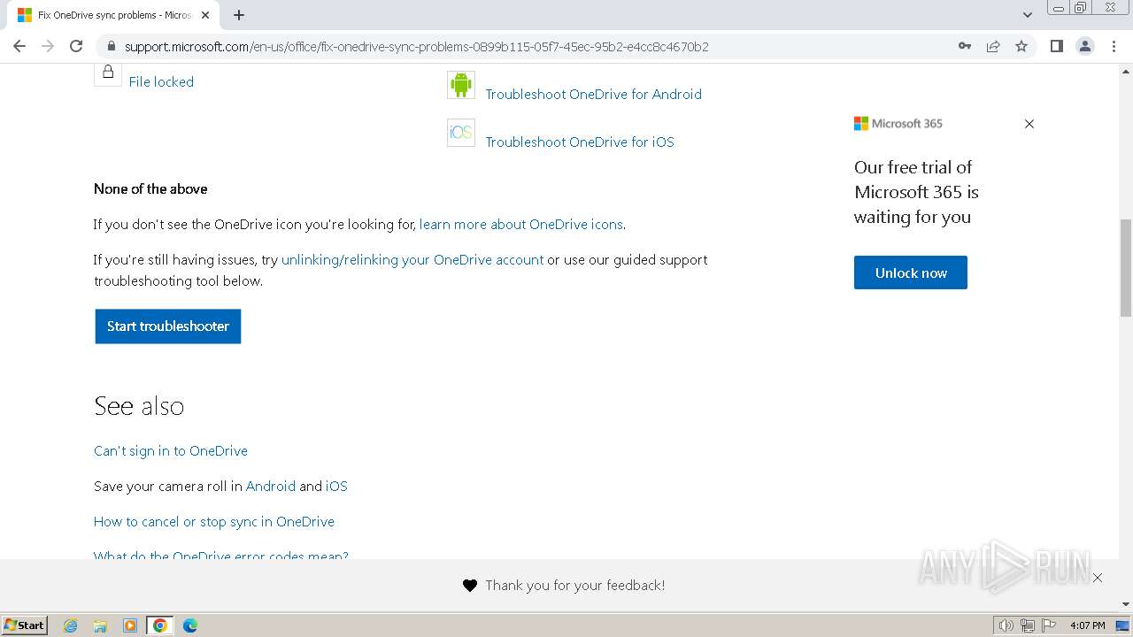
Task: Open the Action Center flag icon
Action: click(1049, 625)
